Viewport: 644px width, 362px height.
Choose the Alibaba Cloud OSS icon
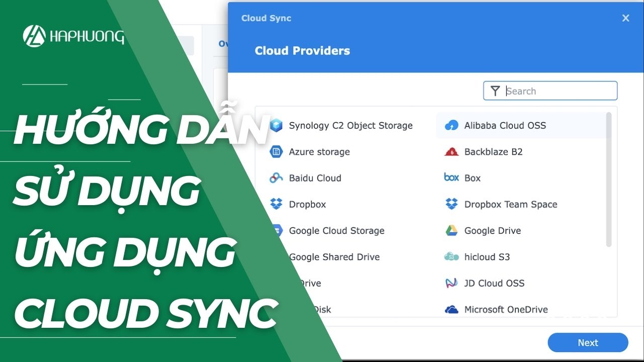click(452, 125)
